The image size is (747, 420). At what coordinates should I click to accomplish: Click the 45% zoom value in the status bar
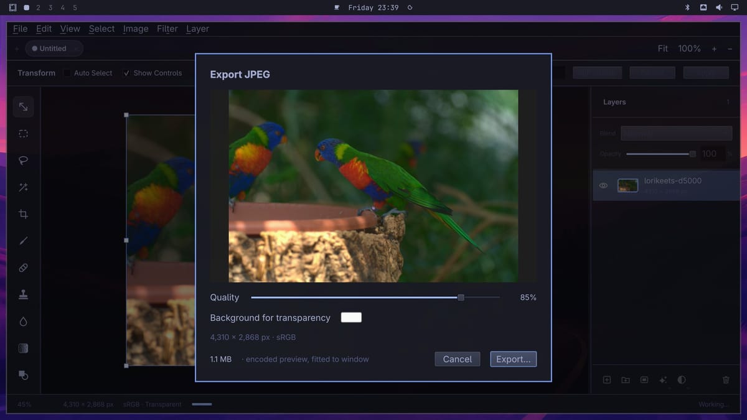24,404
